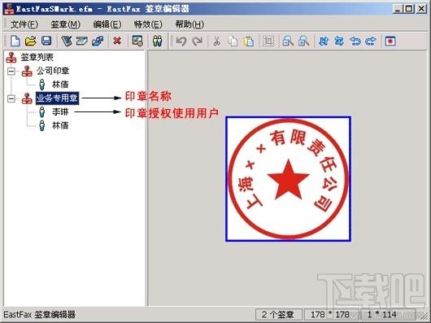Click the application icon in title bar

[x=9, y=8]
